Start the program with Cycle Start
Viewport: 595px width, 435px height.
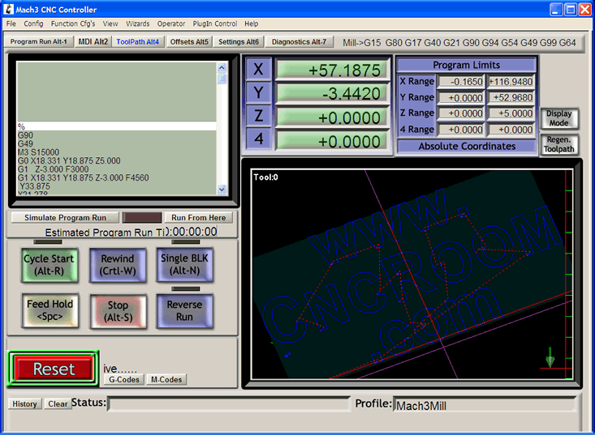[50, 265]
